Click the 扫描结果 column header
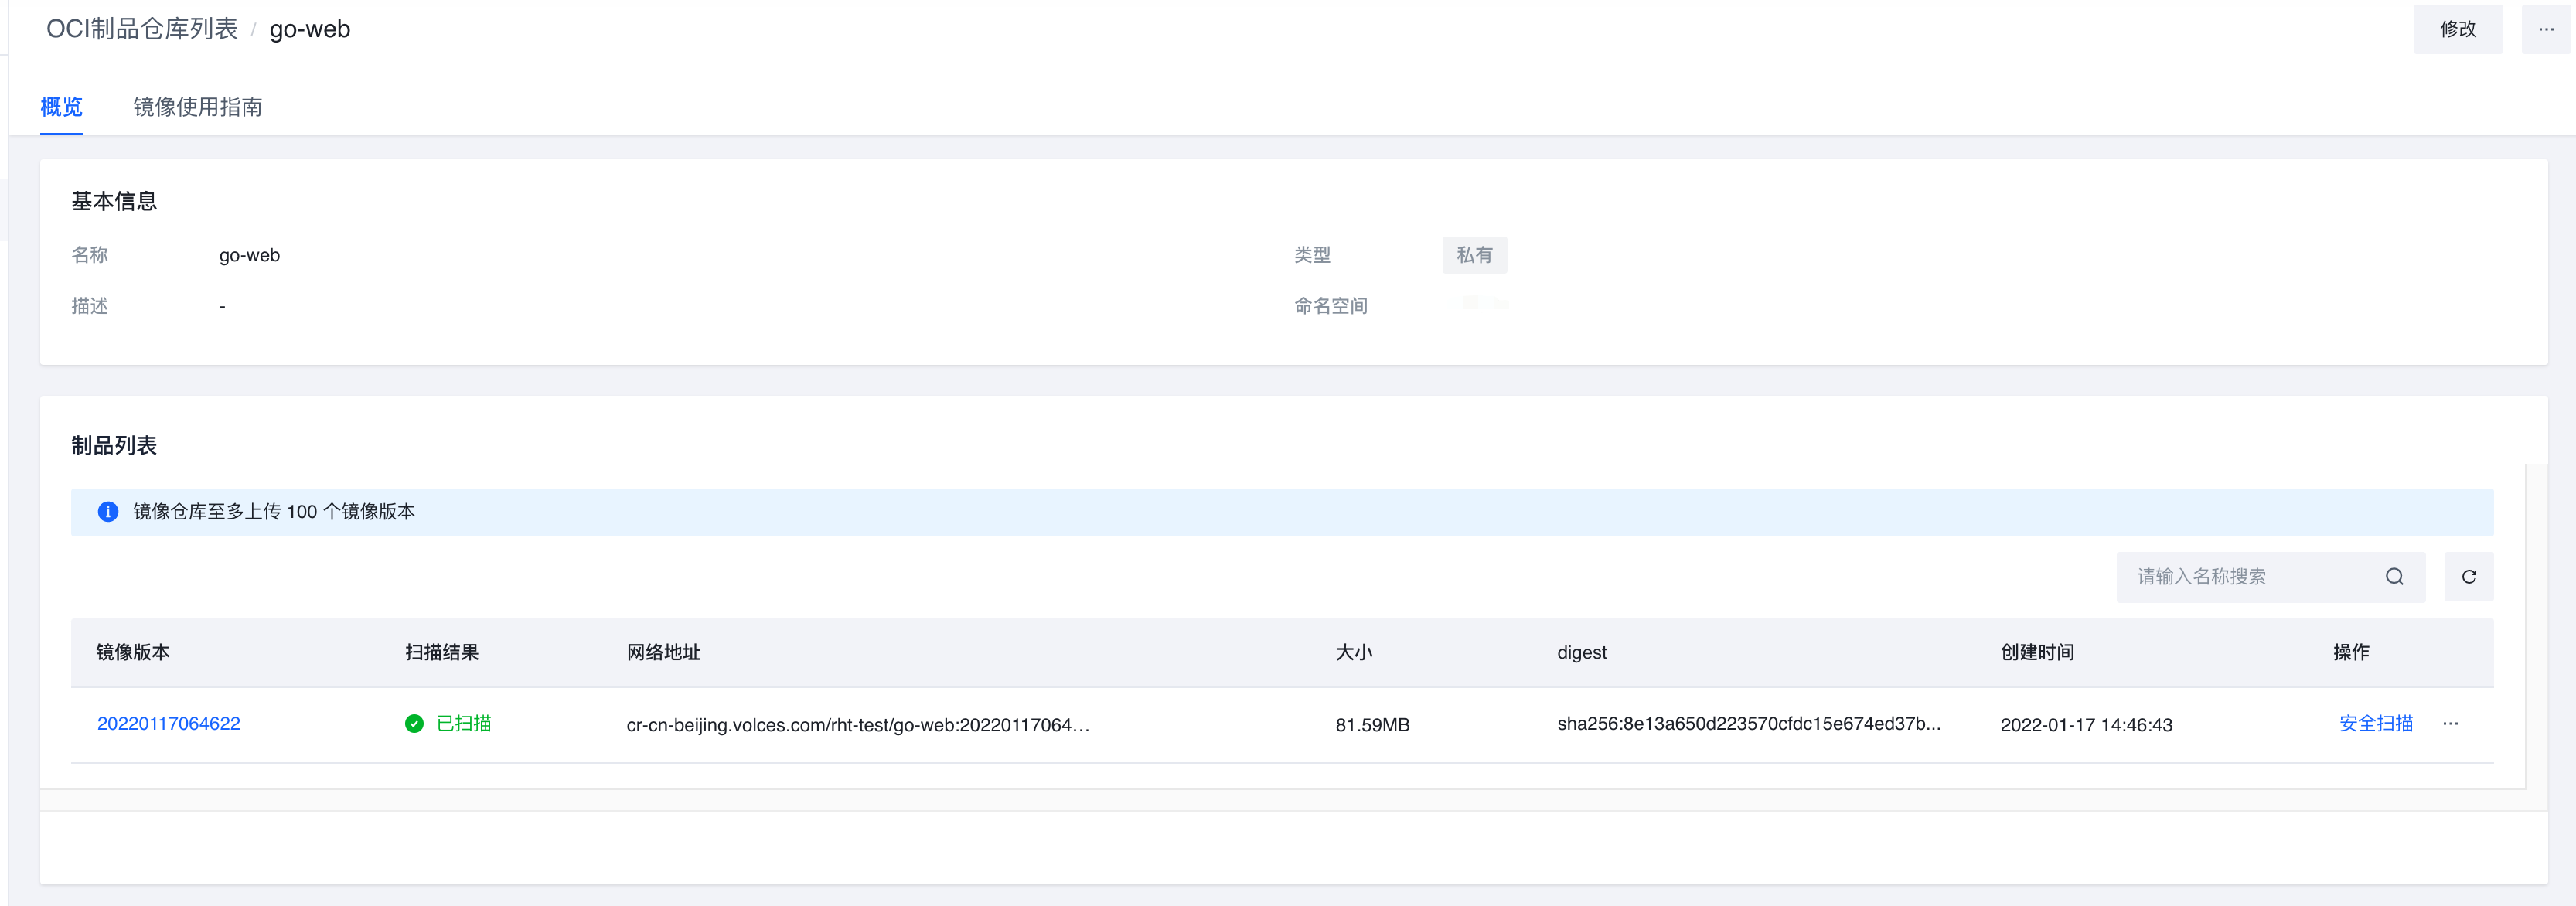Screen dimensions: 2576x906 [441, 653]
